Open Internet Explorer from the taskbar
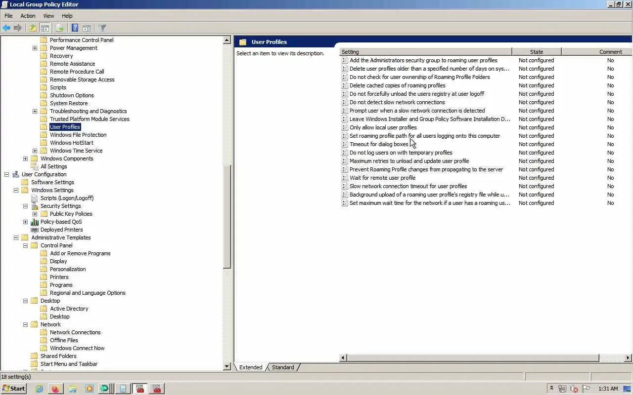 click(40, 389)
